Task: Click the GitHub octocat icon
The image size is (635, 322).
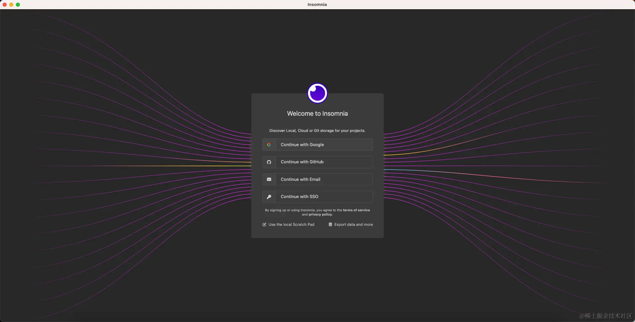Action: click(269, 162)
